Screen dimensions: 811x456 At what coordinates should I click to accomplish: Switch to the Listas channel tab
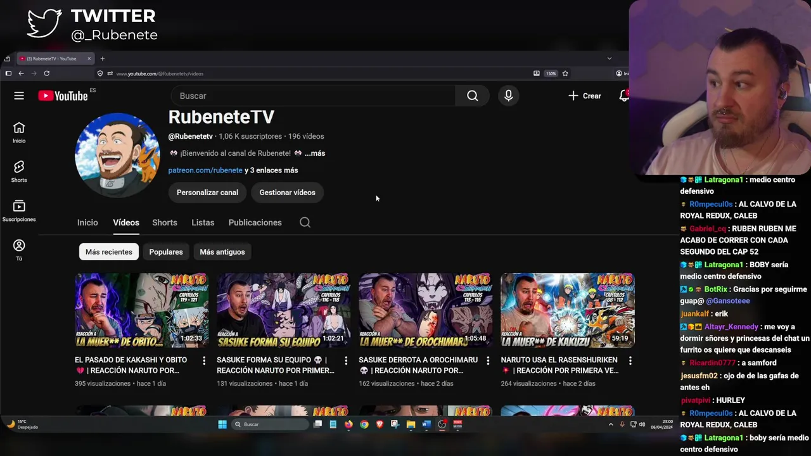[203, 222]
